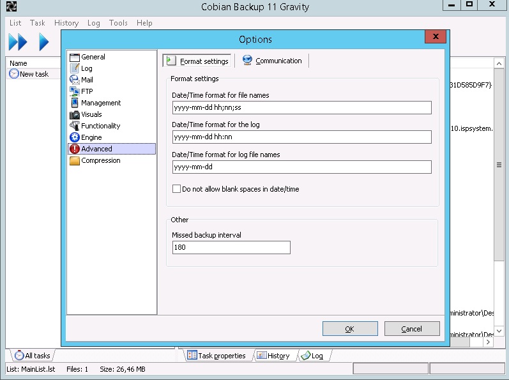This screenshot has height=380, width=509.
Task: Select Visuals in the options tree
Action: coord(91,114)
